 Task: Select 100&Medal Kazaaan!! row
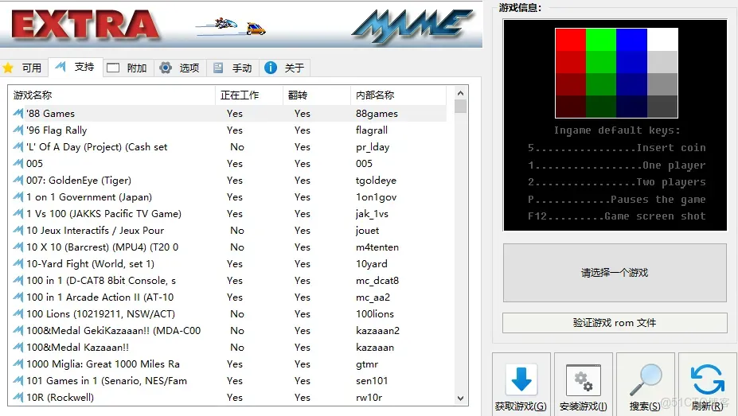(x=228, y=348)
